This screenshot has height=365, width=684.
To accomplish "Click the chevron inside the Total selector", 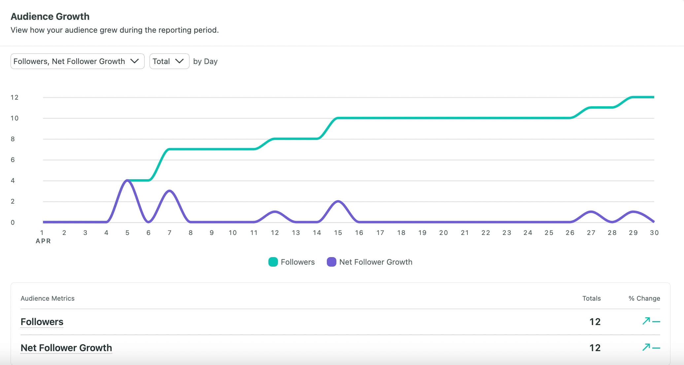I will (180, 61).
